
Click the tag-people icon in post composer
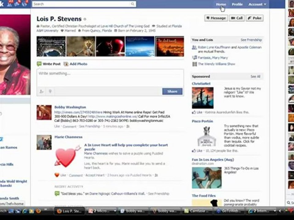coord(42,91)
